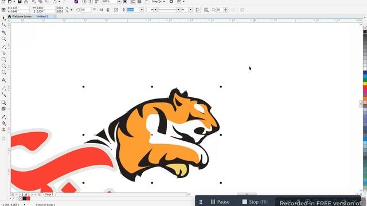
Task: Click the Import icon in standard toolbar
Action: tap(84, 2)
